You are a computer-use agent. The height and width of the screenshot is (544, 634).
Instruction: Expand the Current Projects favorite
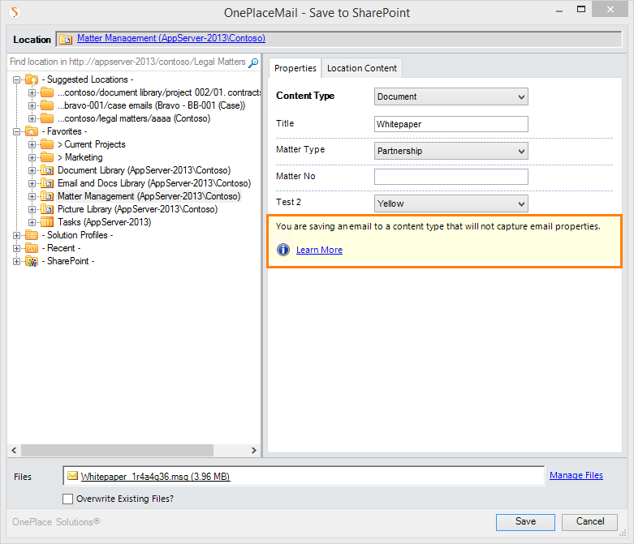32,144
